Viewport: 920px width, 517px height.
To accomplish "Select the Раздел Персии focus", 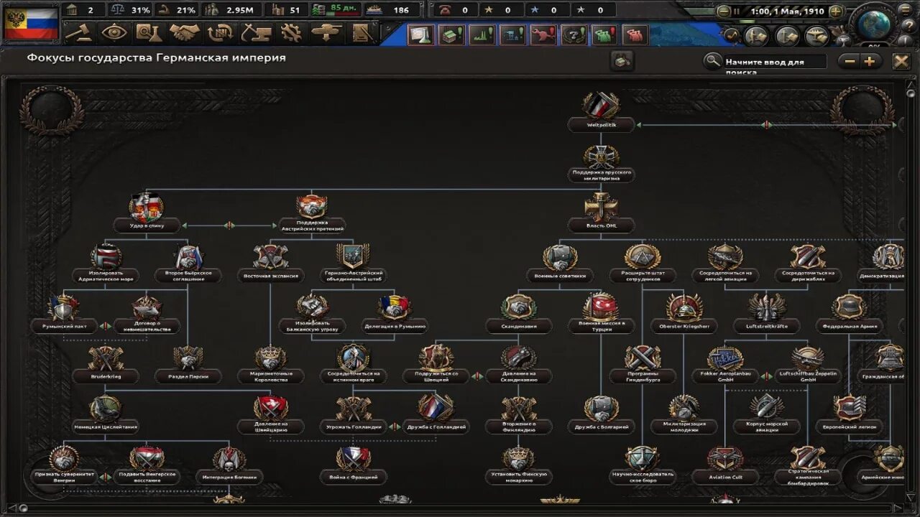I will (x=188, y=364).
